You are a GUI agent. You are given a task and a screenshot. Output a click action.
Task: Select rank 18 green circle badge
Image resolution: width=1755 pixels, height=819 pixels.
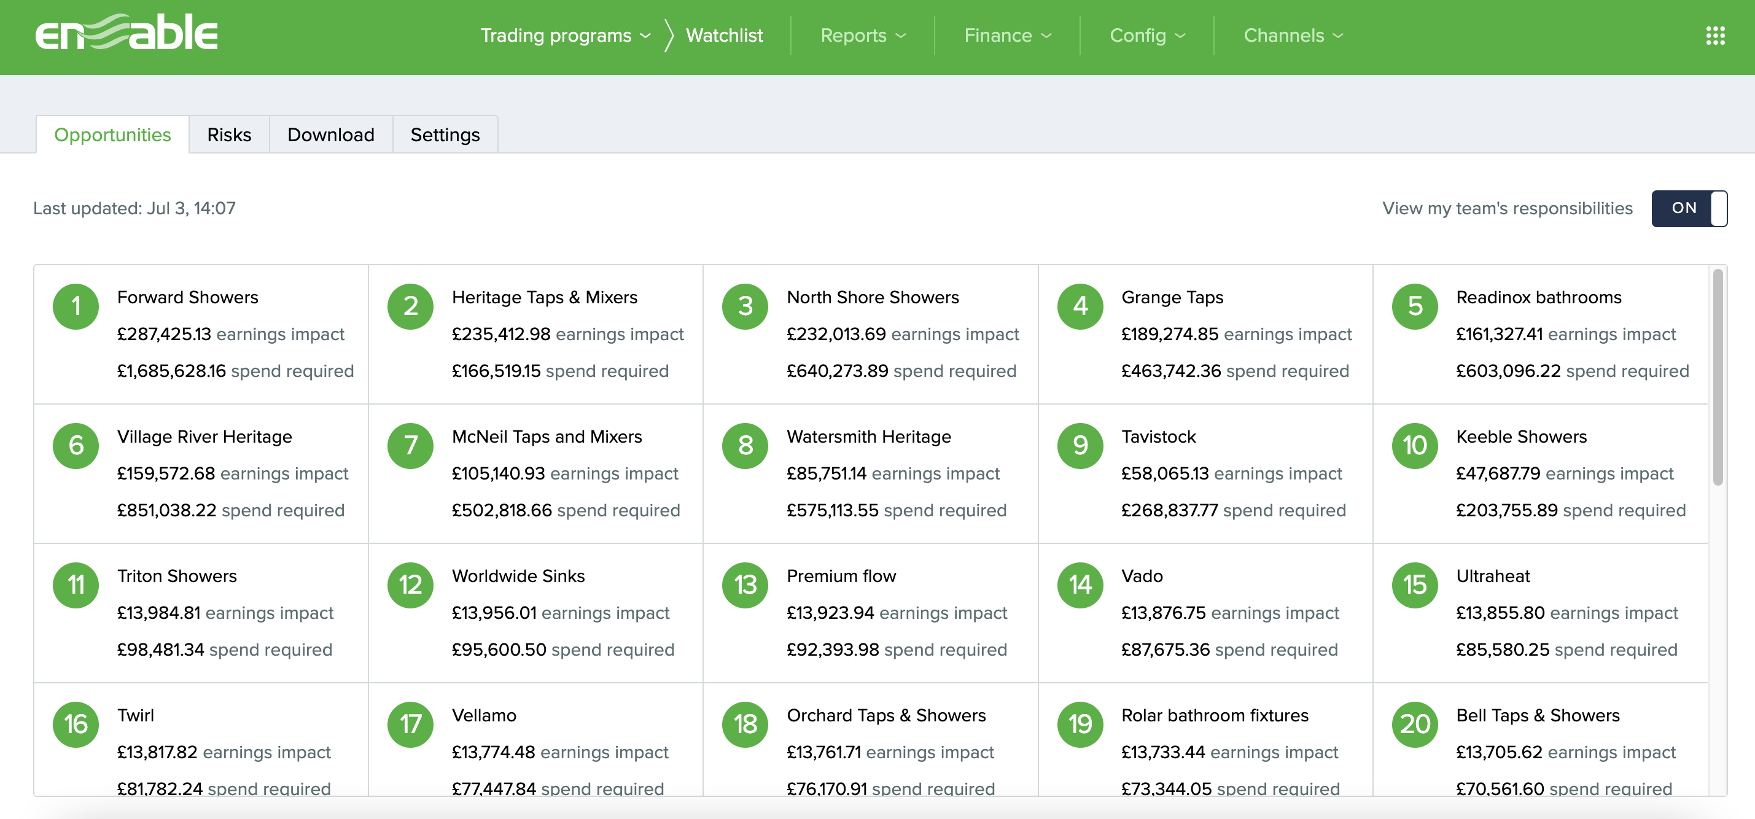click(x=745, y=724)
